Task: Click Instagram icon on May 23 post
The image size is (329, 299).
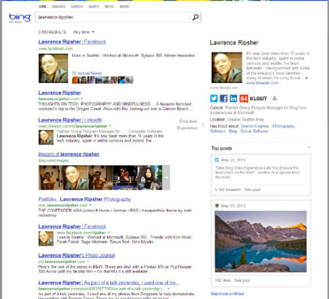Action: (x=217, y=206)
